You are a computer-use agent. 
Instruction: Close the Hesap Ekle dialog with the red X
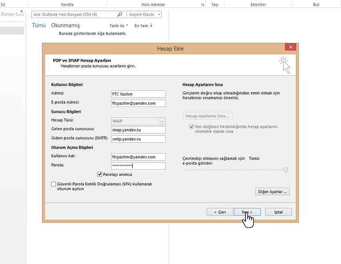(x=290, y=47)
